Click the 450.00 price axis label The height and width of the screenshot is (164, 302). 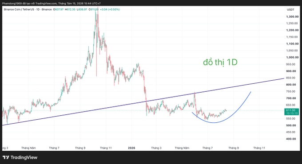click(291, 132)
